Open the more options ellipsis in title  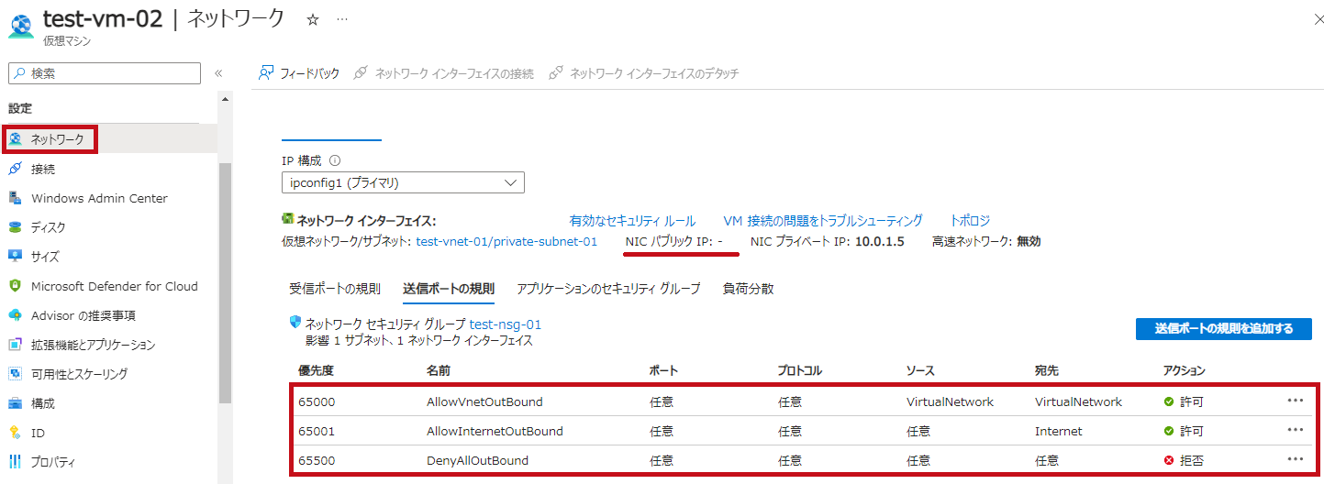341,19
